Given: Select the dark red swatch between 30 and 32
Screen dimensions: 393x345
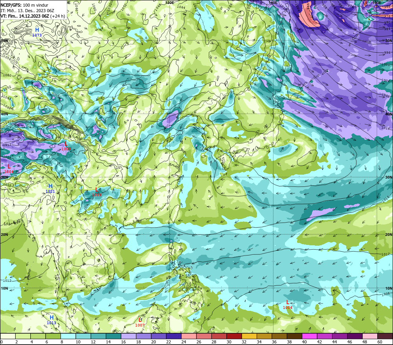Looking at the screenshot, I should pyautogui.click(x=234, y=336).
